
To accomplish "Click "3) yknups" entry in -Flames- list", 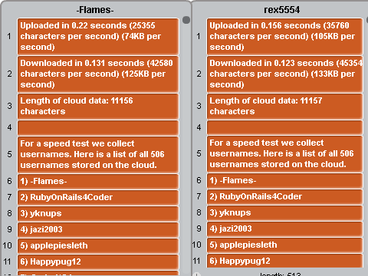I will point(98,213).
